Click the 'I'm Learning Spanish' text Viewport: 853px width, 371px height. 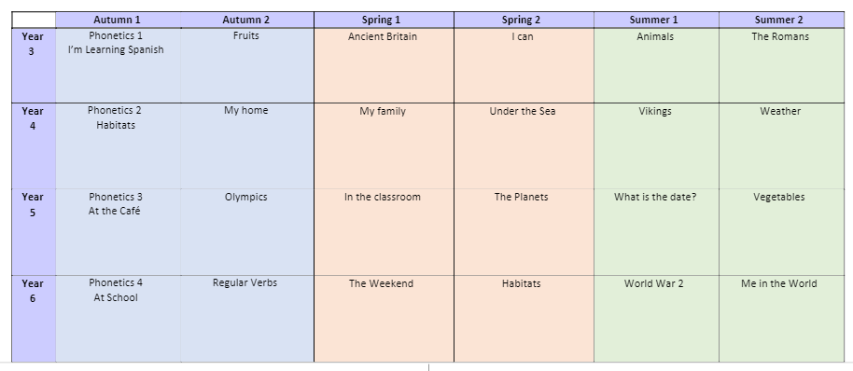[116, 50]
